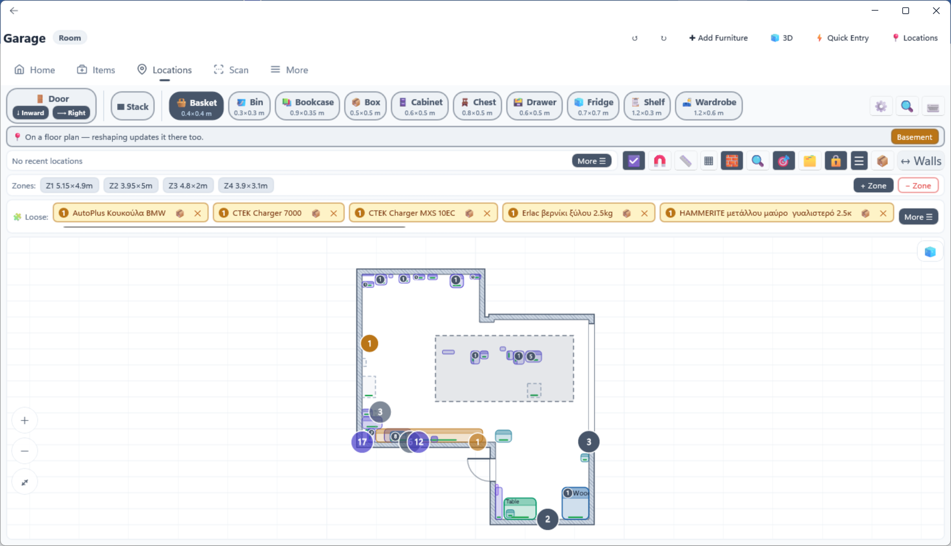Click the Basement floor plan badge
The width and height of the screenshot is (951, 546).
[915, 137]
